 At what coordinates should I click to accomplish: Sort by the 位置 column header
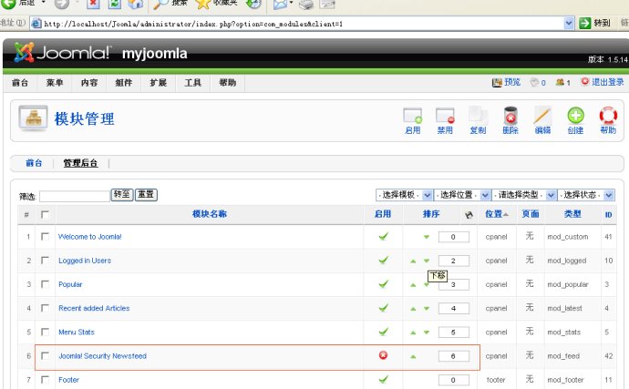(496, 214)
